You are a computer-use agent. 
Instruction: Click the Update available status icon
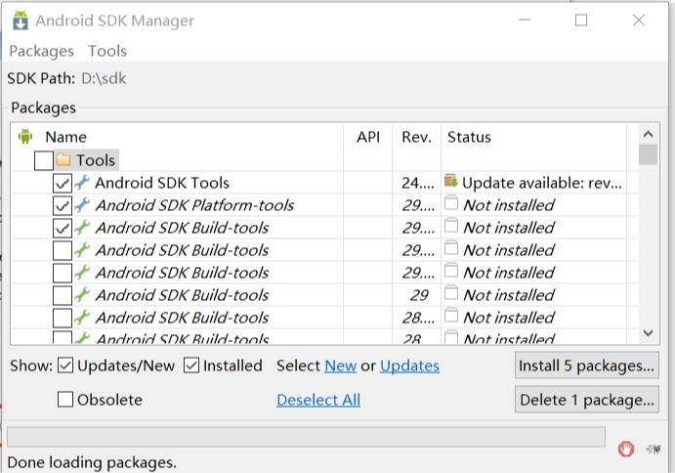pyautogui.click(x=451, y=182)
